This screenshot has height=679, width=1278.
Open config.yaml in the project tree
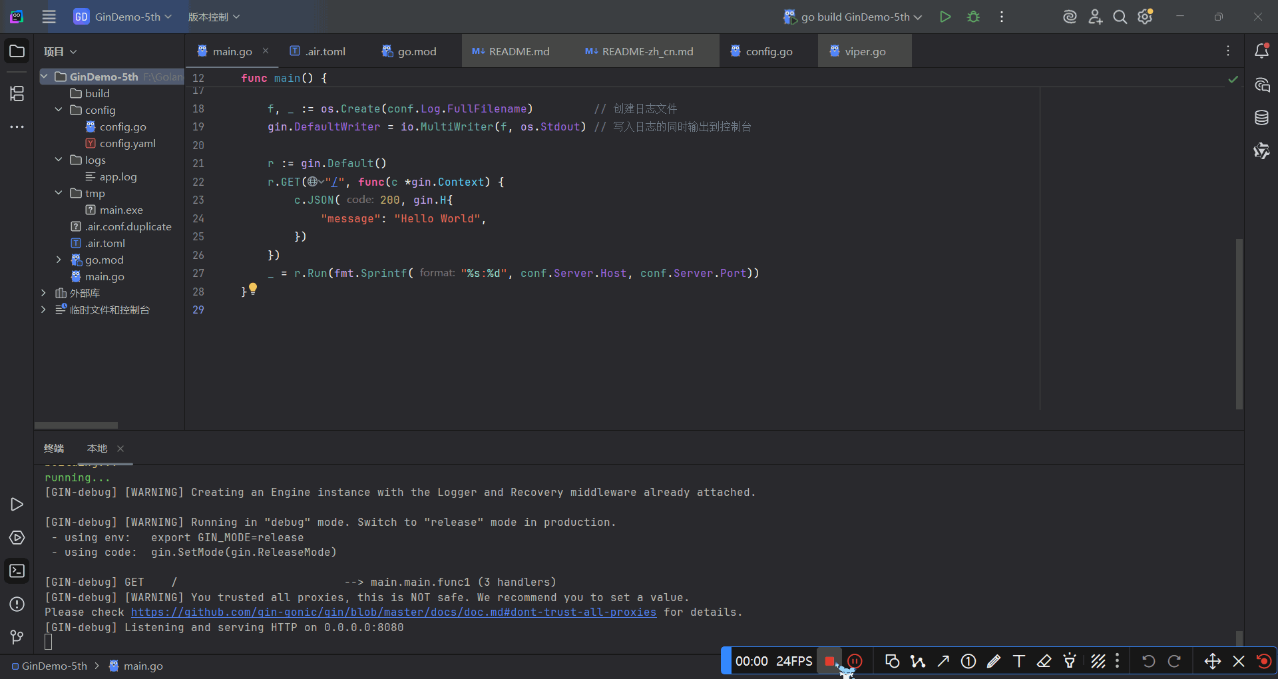(x=127, y=143)
